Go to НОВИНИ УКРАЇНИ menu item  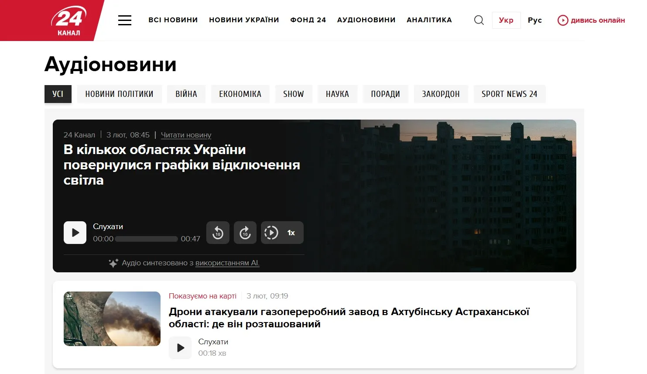pos(244,20)
